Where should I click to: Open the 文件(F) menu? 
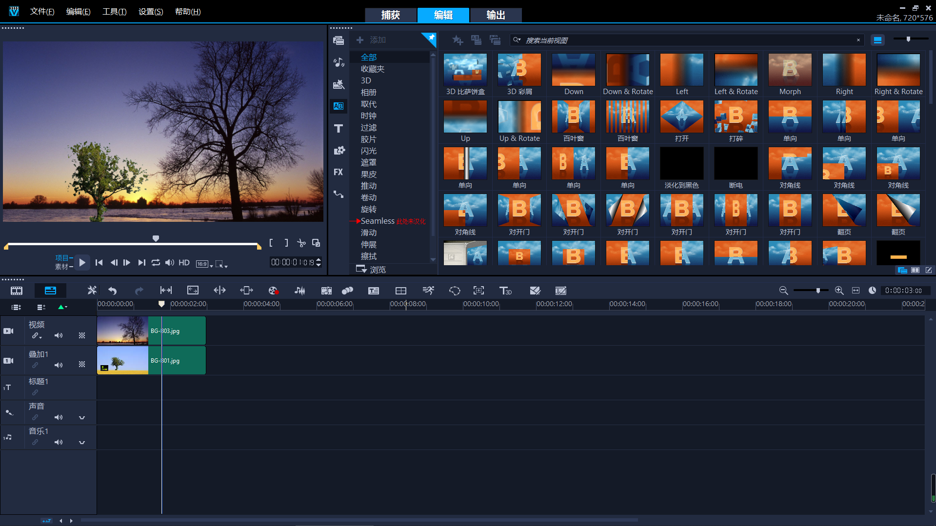tap(42, 11)
